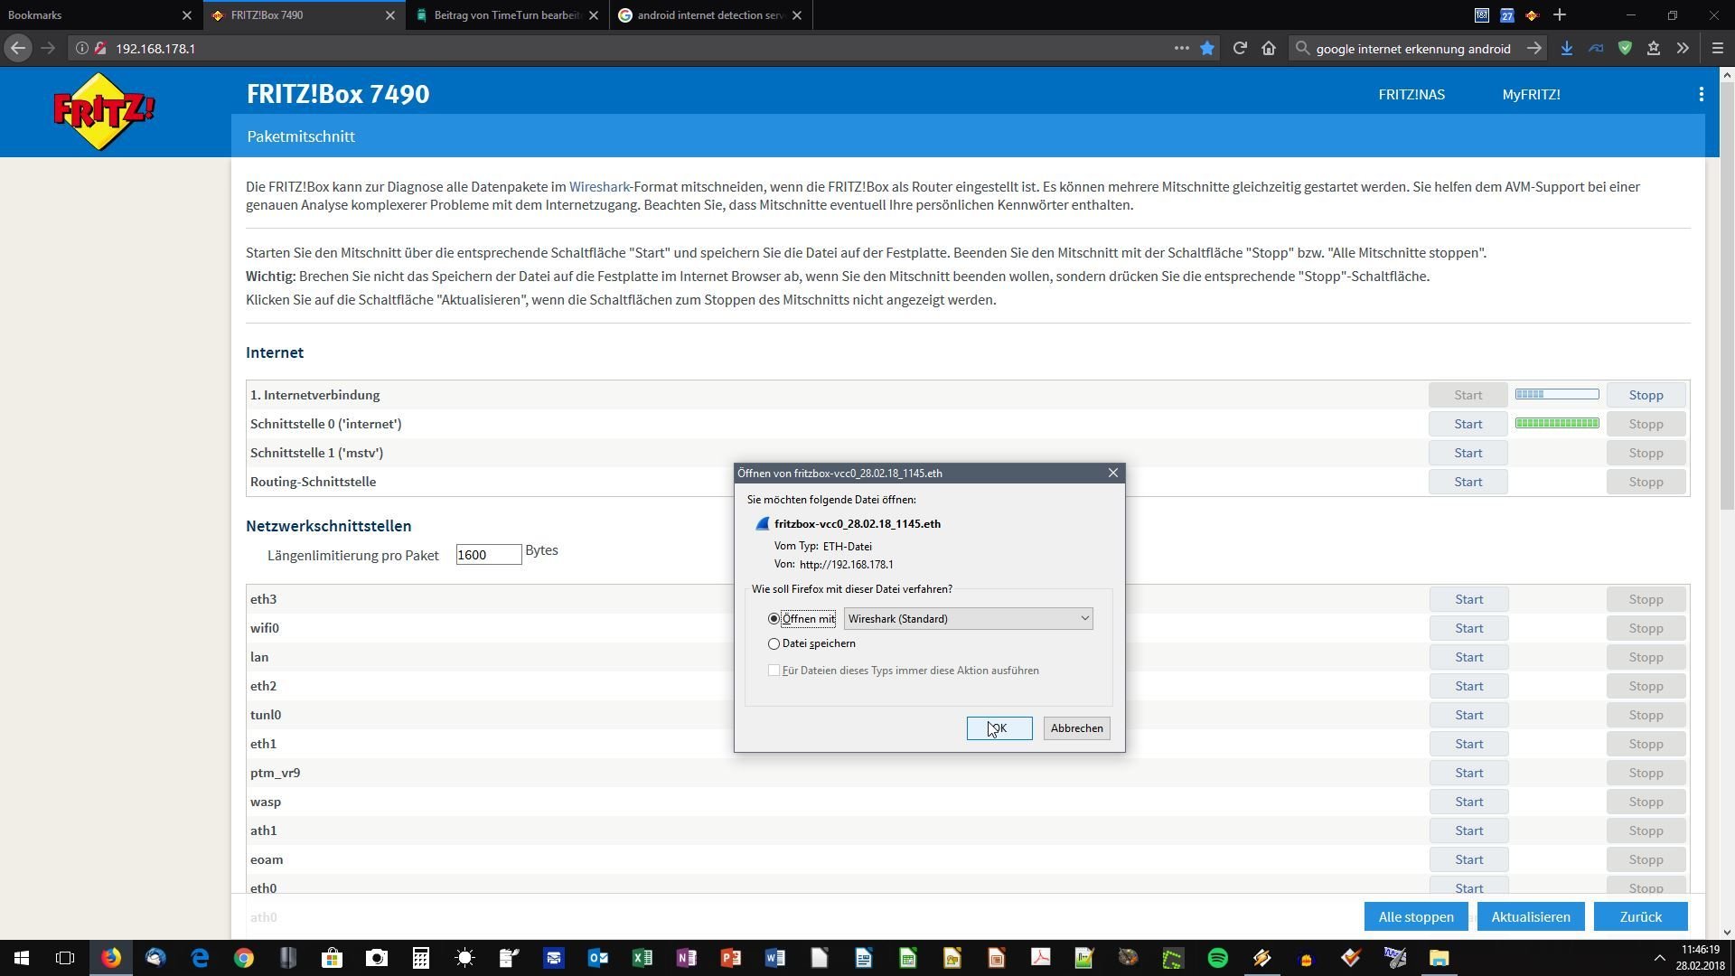Open the Firefox hamburger menu
1735x976 pixels.
[1718, 48]
